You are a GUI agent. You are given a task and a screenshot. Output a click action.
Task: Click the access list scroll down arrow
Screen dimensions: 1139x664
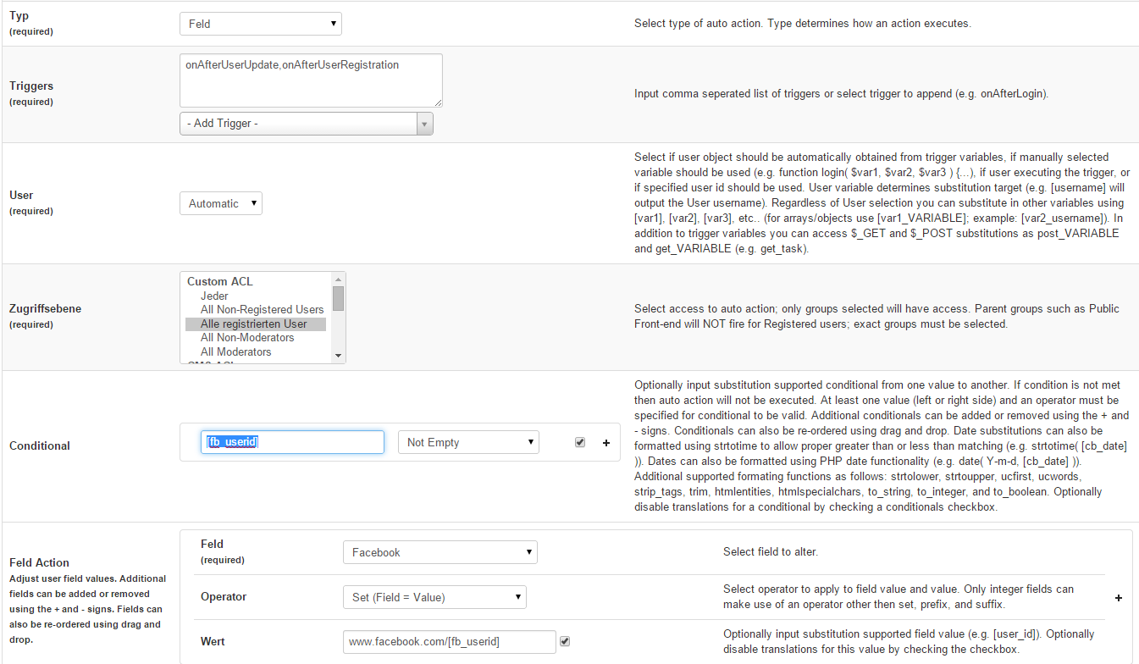[338, 357]
